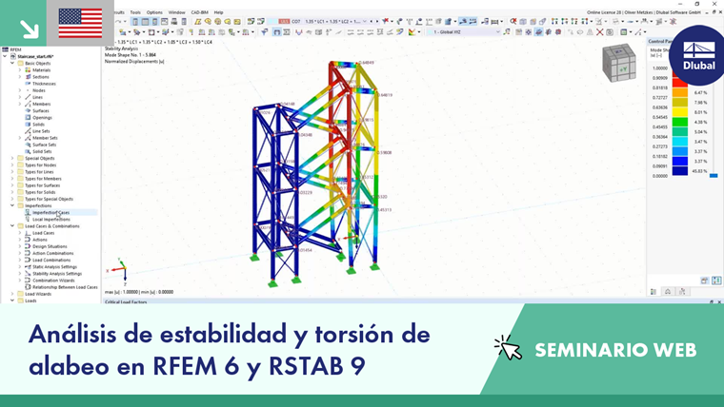Select Openings tree item
The image size is (724, 407).
point(42,118)
